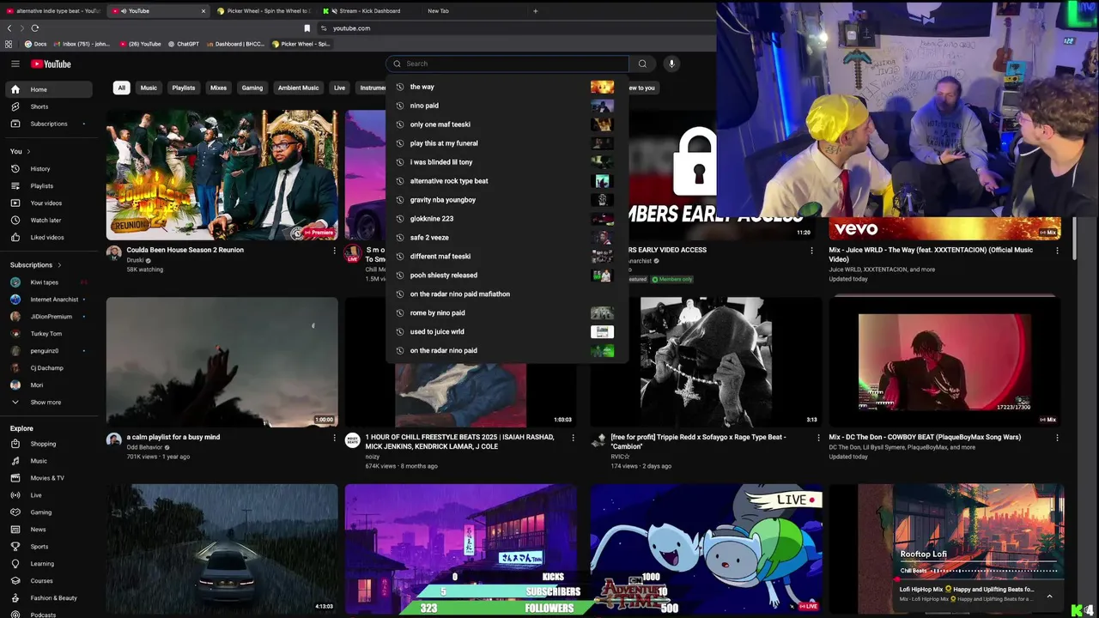This screenshot has height=618, width=1099.
Task: Switch to New Tab browser tab
Action: pyautogui.click(x=438, y=11)
